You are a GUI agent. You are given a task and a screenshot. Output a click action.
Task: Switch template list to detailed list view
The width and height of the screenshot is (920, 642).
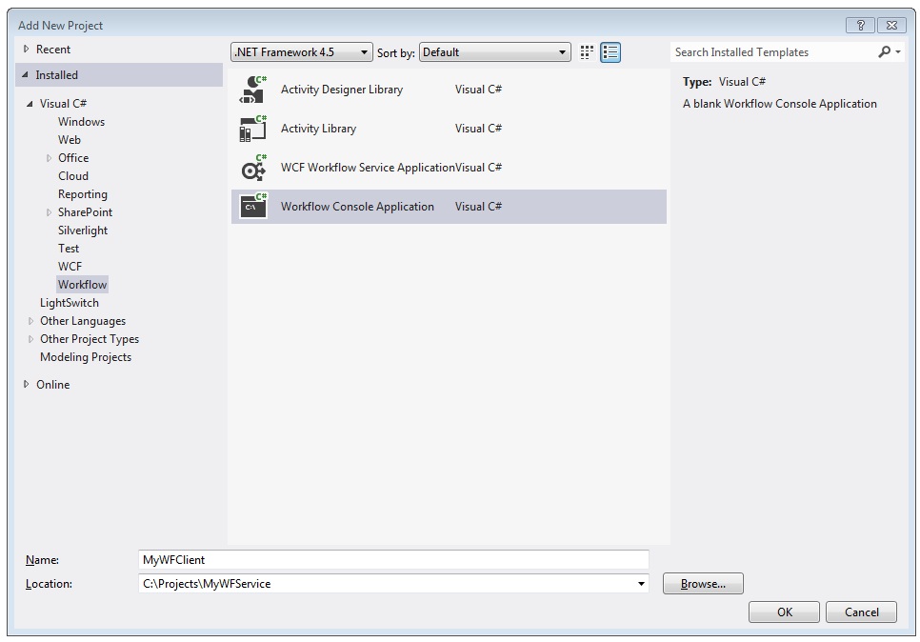tap(610, 52)
